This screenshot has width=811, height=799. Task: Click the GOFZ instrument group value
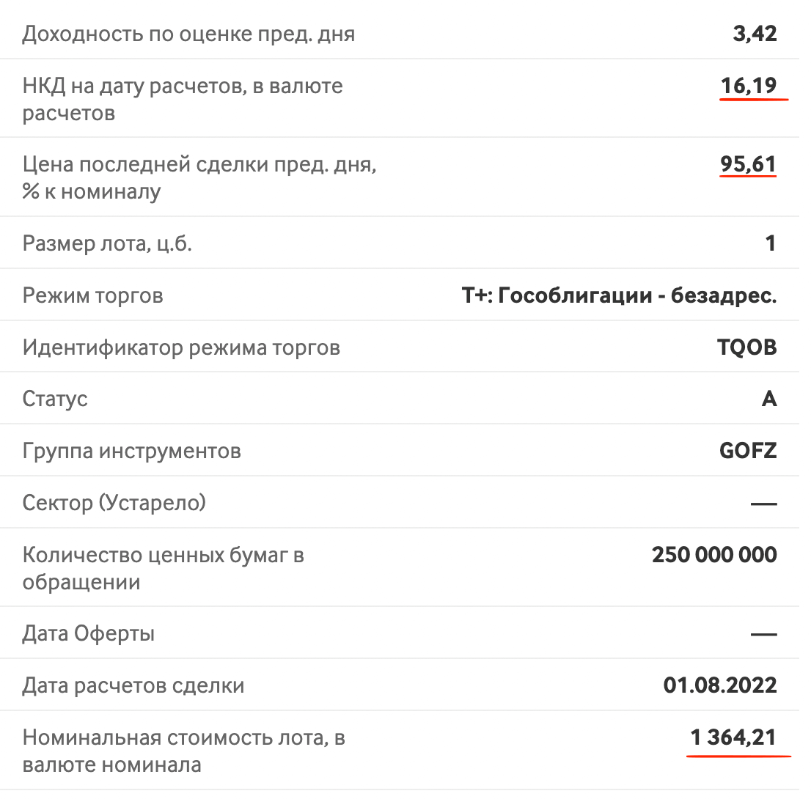click(x=748, y=451)
